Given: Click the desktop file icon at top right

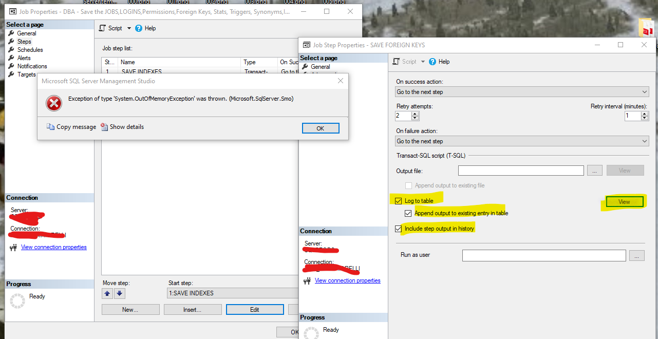Looking at the screenshot, I should coord(645,28).
